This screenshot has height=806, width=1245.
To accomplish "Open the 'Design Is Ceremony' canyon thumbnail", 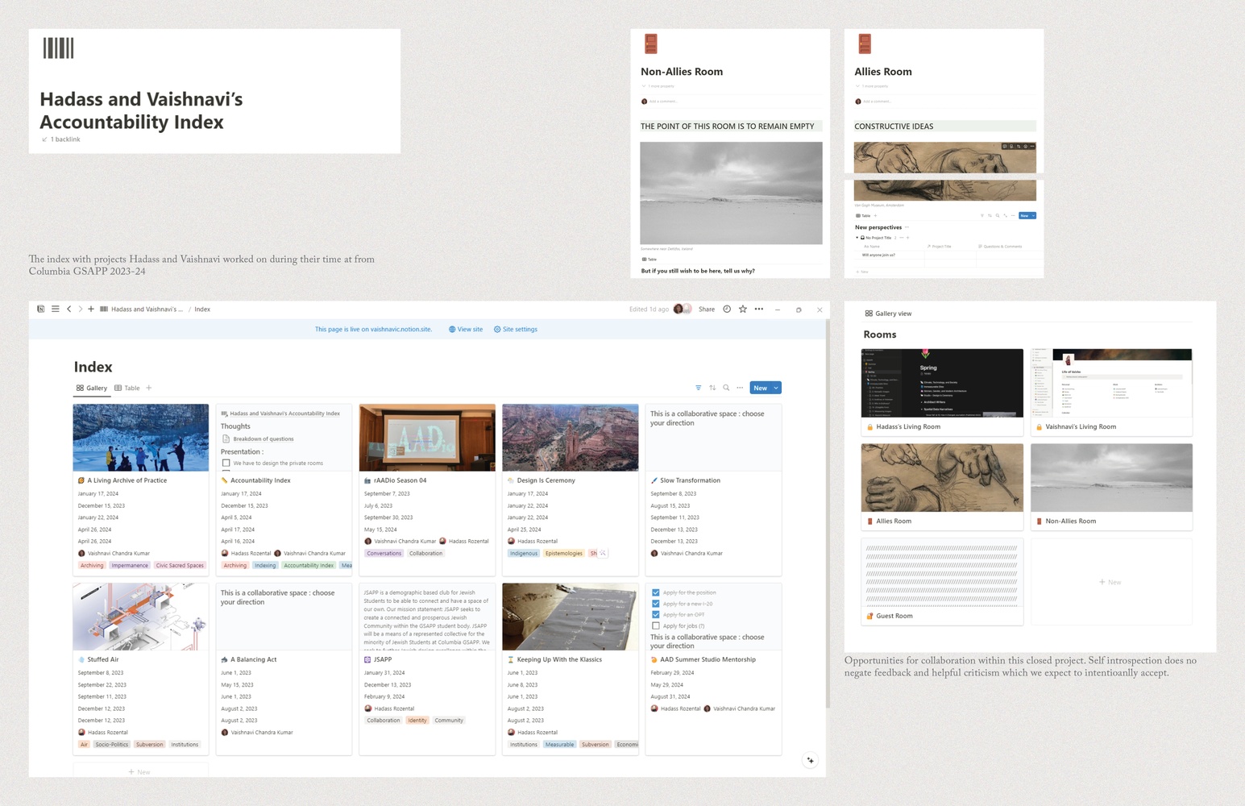I will pos(571,438).
